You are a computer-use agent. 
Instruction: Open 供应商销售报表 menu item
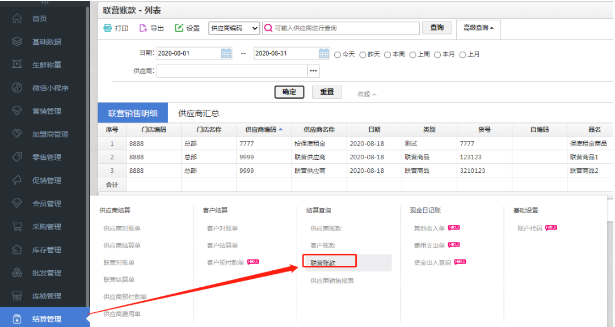(x=332, y=281)
